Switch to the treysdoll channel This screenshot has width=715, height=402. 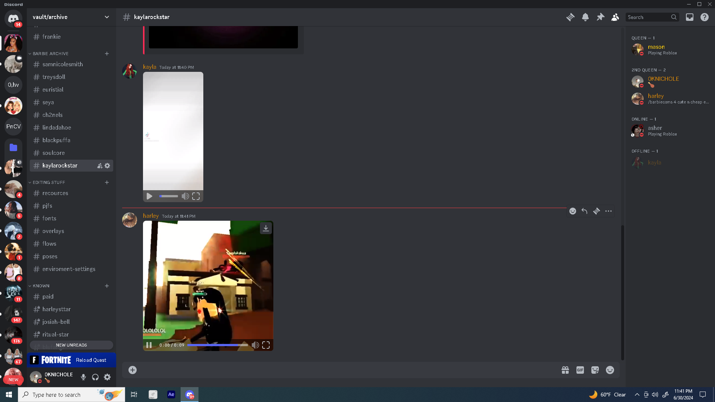pyautogui.click(x=71, y=77)
